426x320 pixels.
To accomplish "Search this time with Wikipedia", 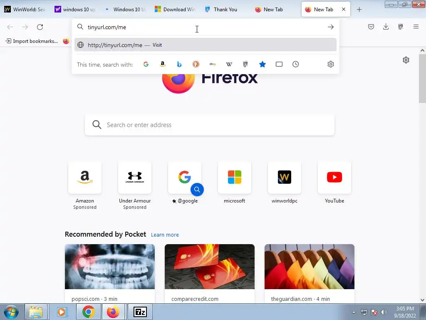I will 229,64.
